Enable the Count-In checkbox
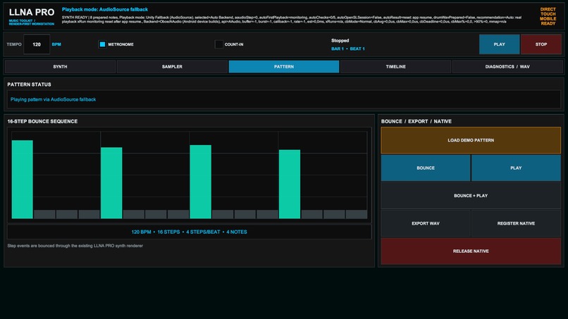This screenshot has height=319, width=568. point(218,44)
